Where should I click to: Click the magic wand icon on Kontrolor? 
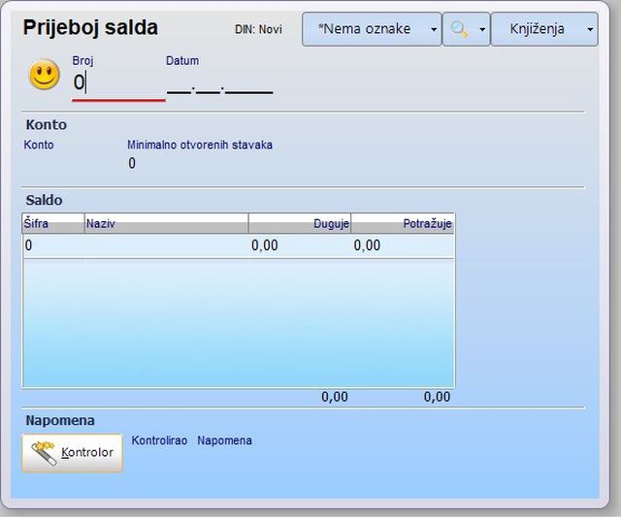tap(43, 452)
